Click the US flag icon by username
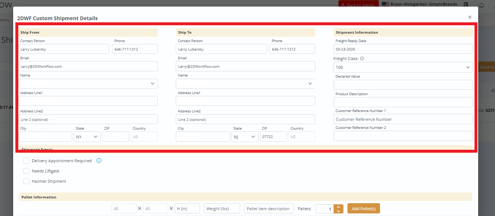495x216 pixels. point(385,4)
